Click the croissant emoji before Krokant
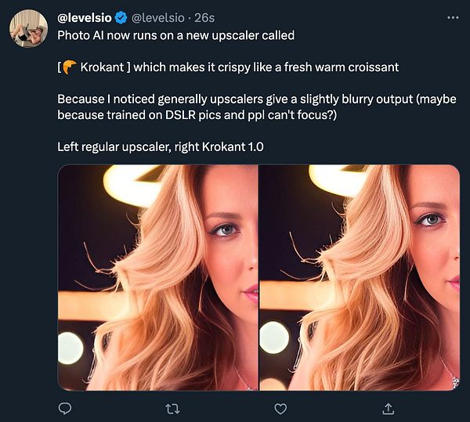Viewport: 470px width, 422px height. (x=70, y=67)
